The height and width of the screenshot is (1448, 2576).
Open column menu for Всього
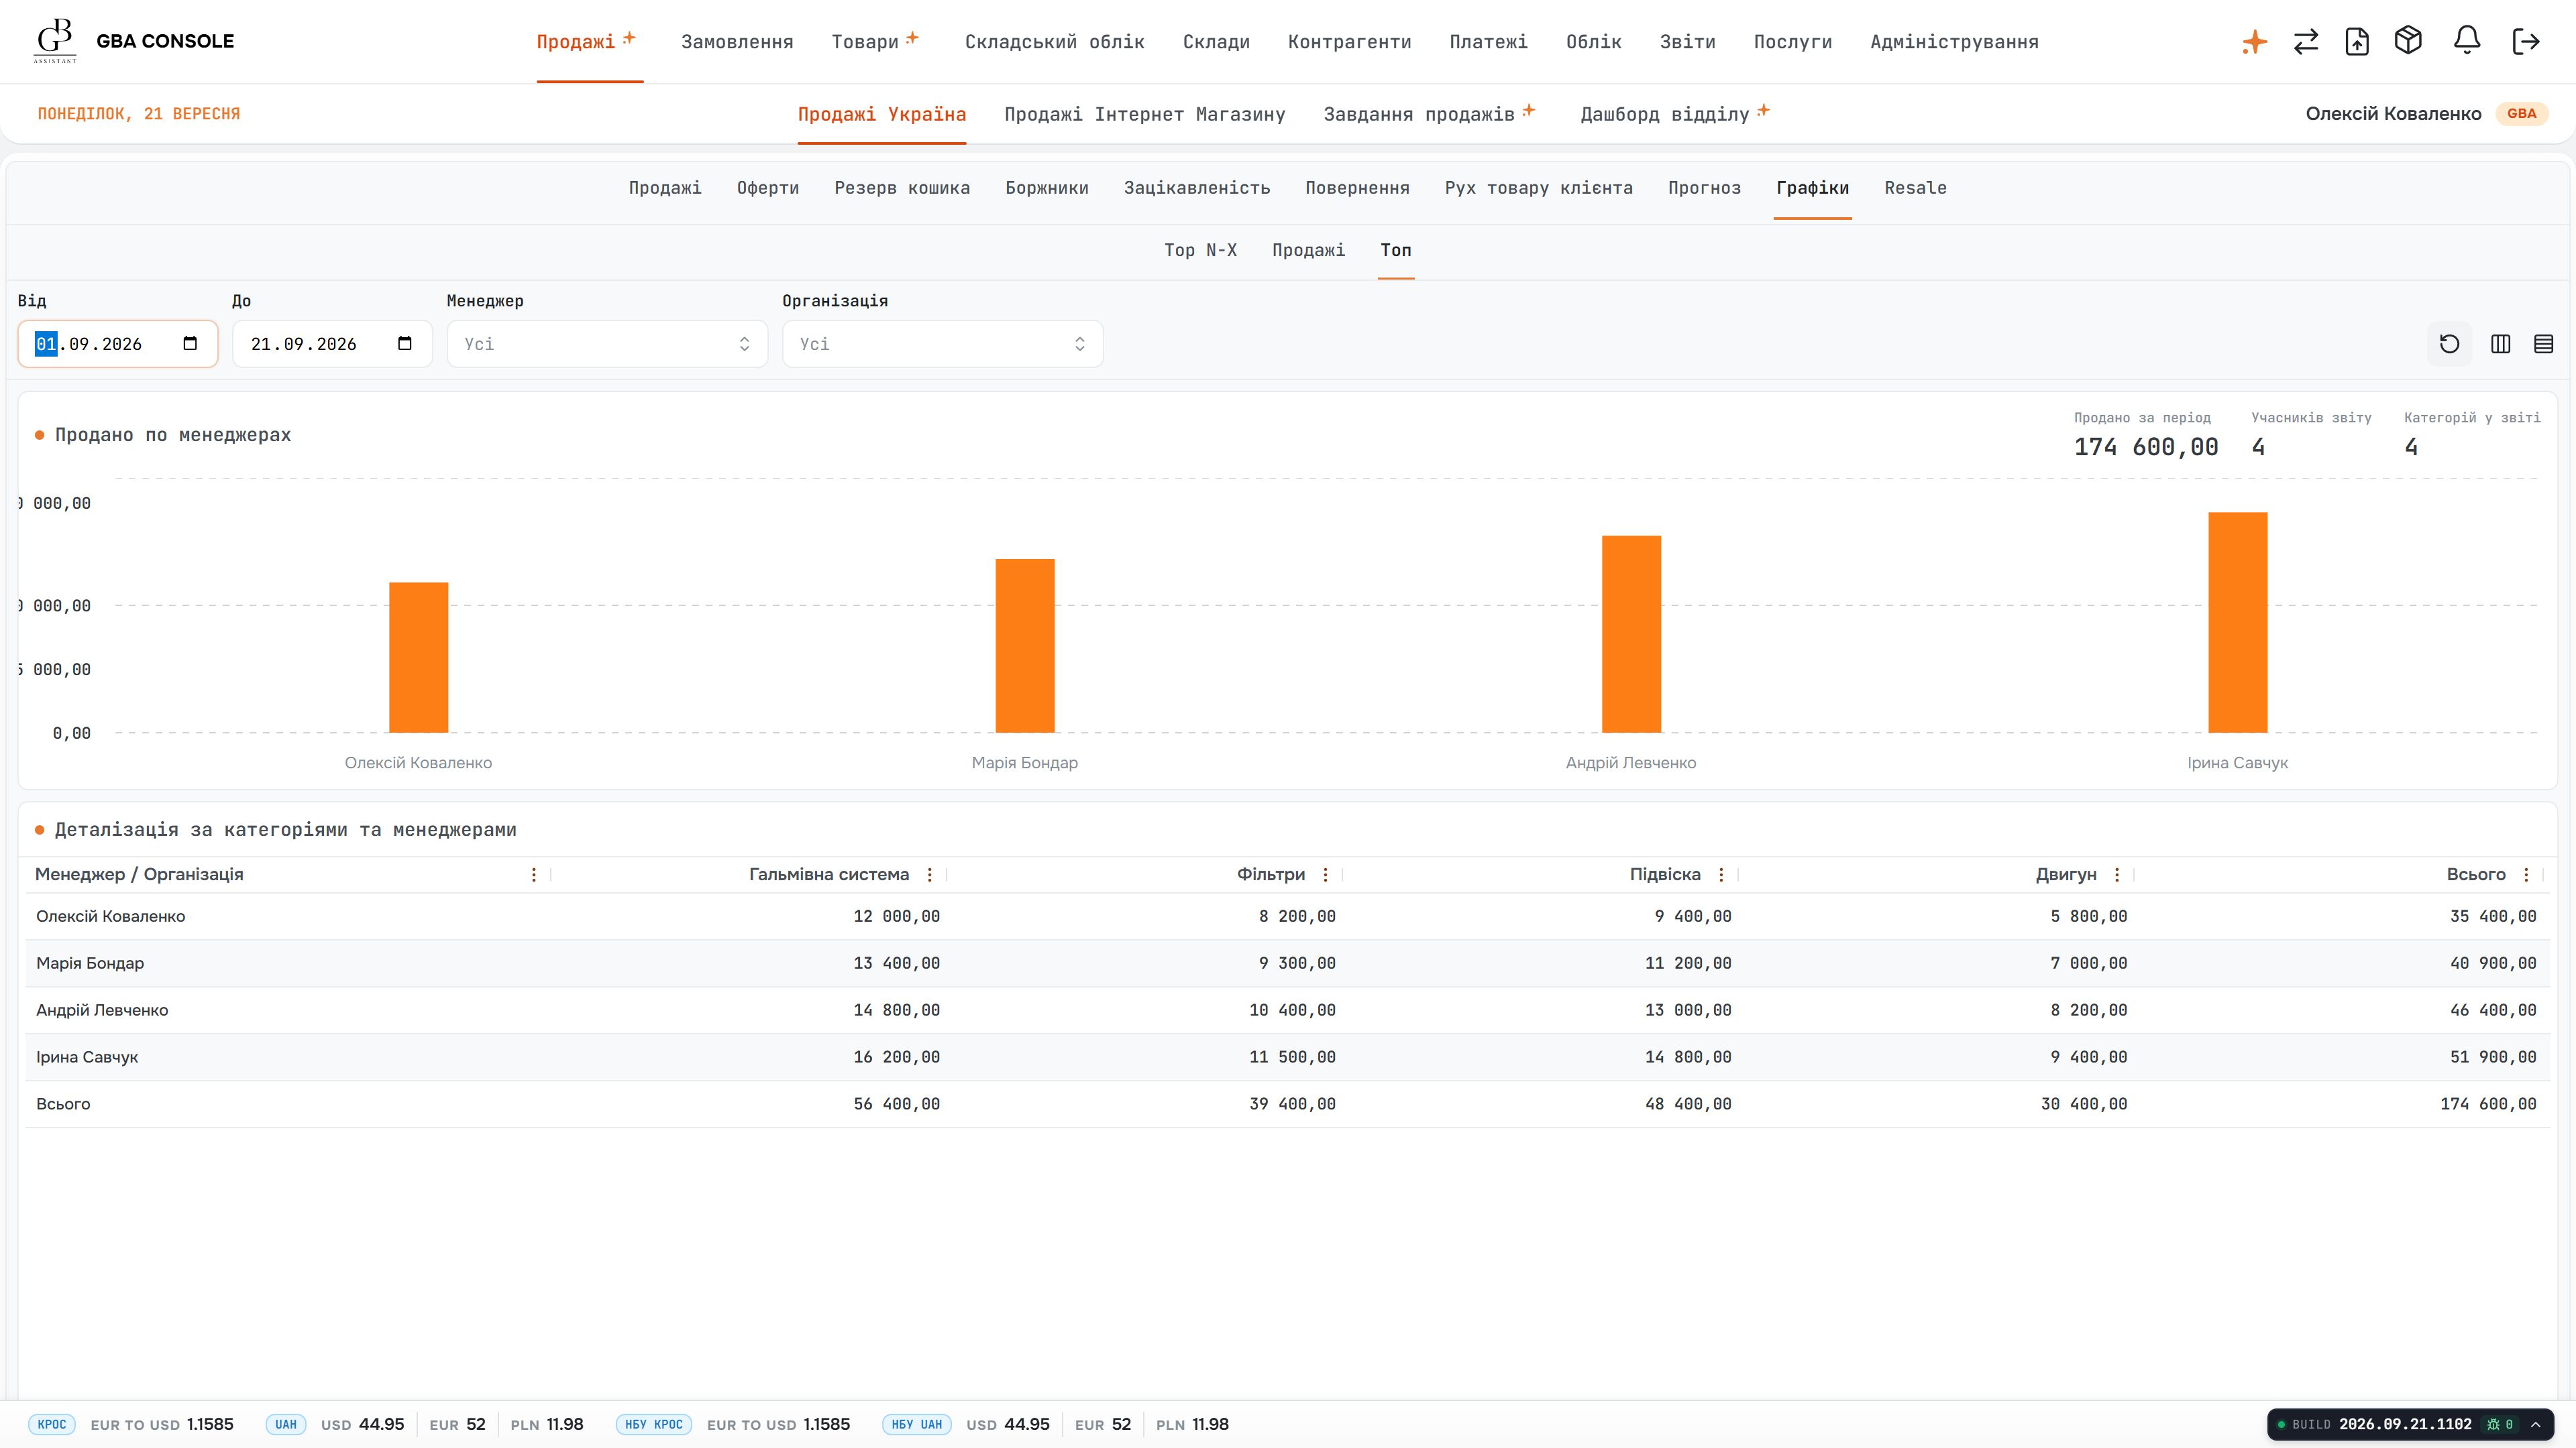[x=2526, y=874]
